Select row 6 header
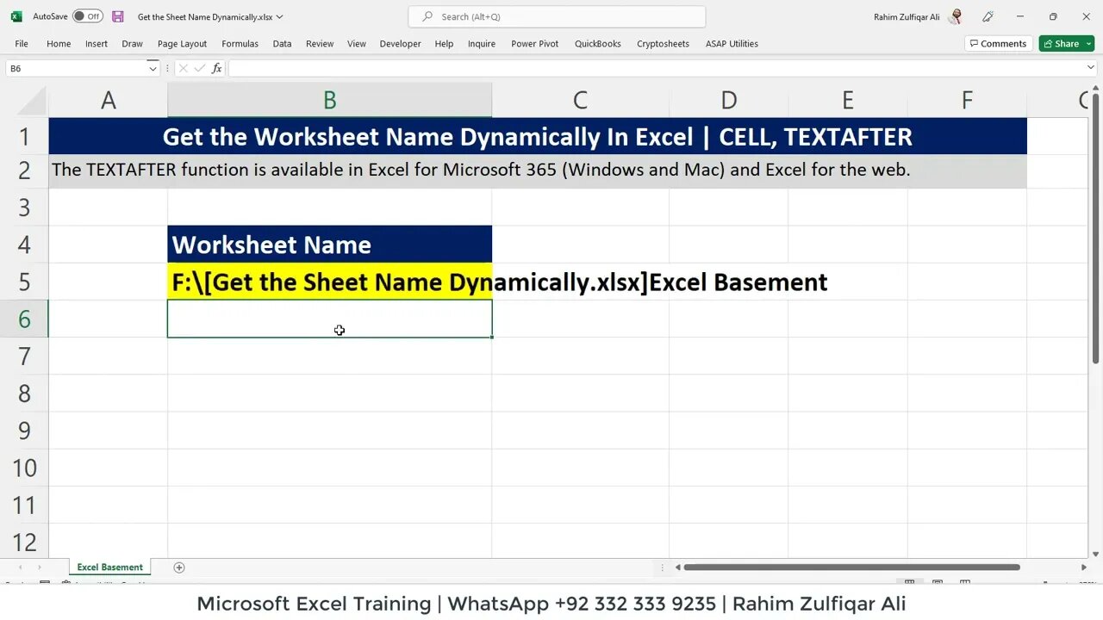The height and width of the screenshot is (620, 1103). point(24,319)
